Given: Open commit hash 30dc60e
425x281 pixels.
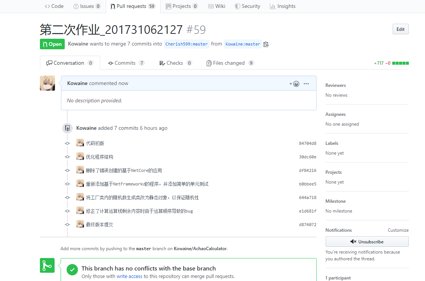Looking at the screenshot, I should 308,157.
